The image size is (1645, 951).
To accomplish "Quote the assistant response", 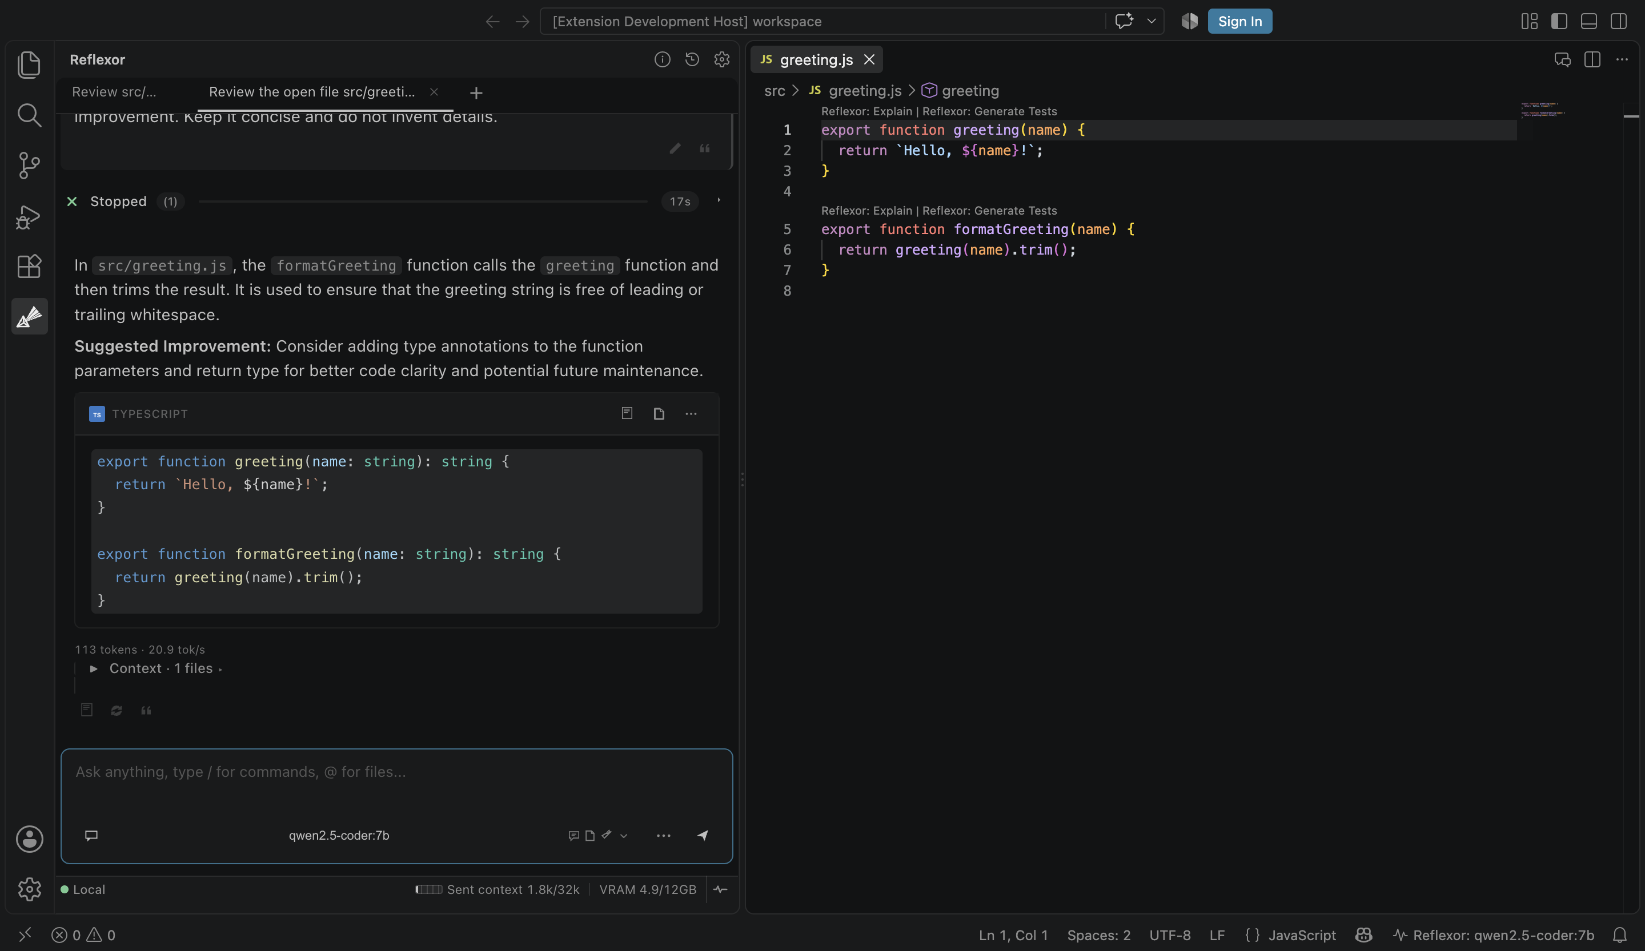I will (x=146, y=710).
